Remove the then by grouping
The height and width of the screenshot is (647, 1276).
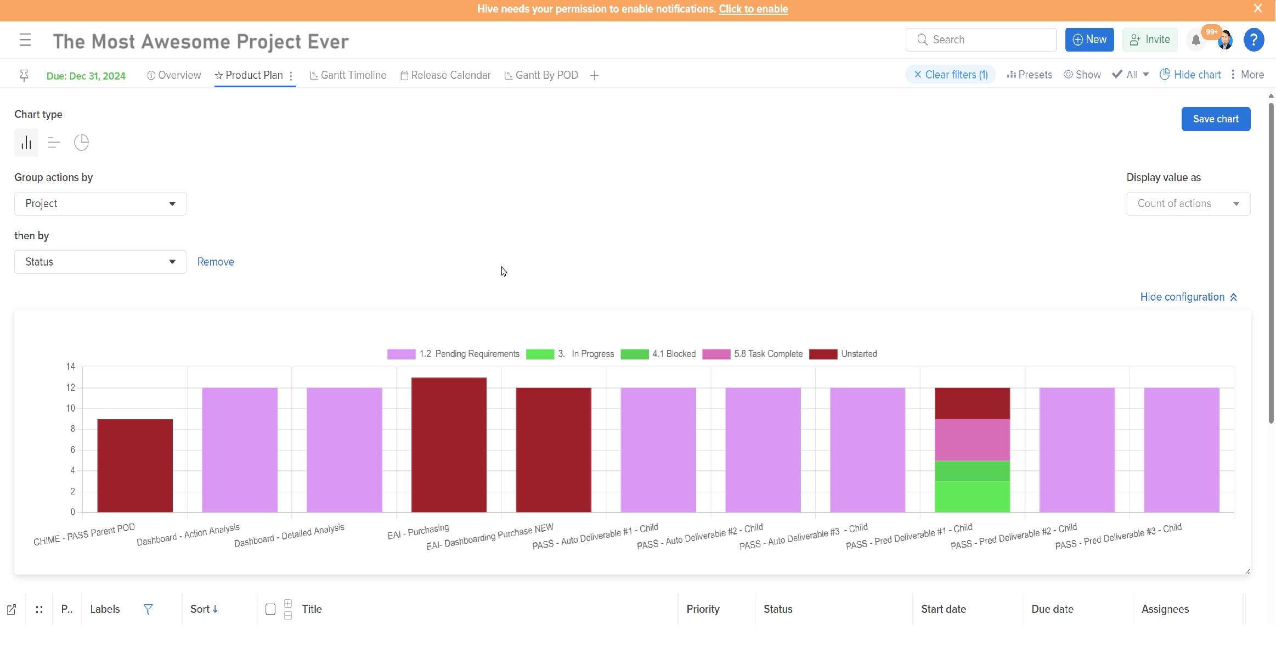[216, 262]
